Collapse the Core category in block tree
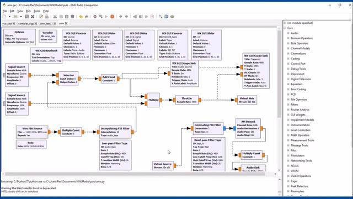Viewport: 353px width, 199px height. [x=285, y=28]
